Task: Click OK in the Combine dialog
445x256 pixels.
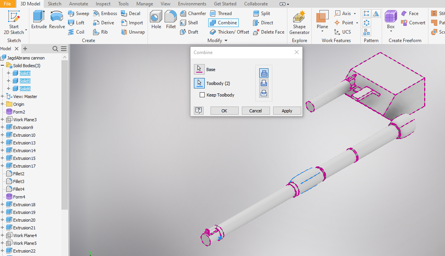Action: click(224, 110)
